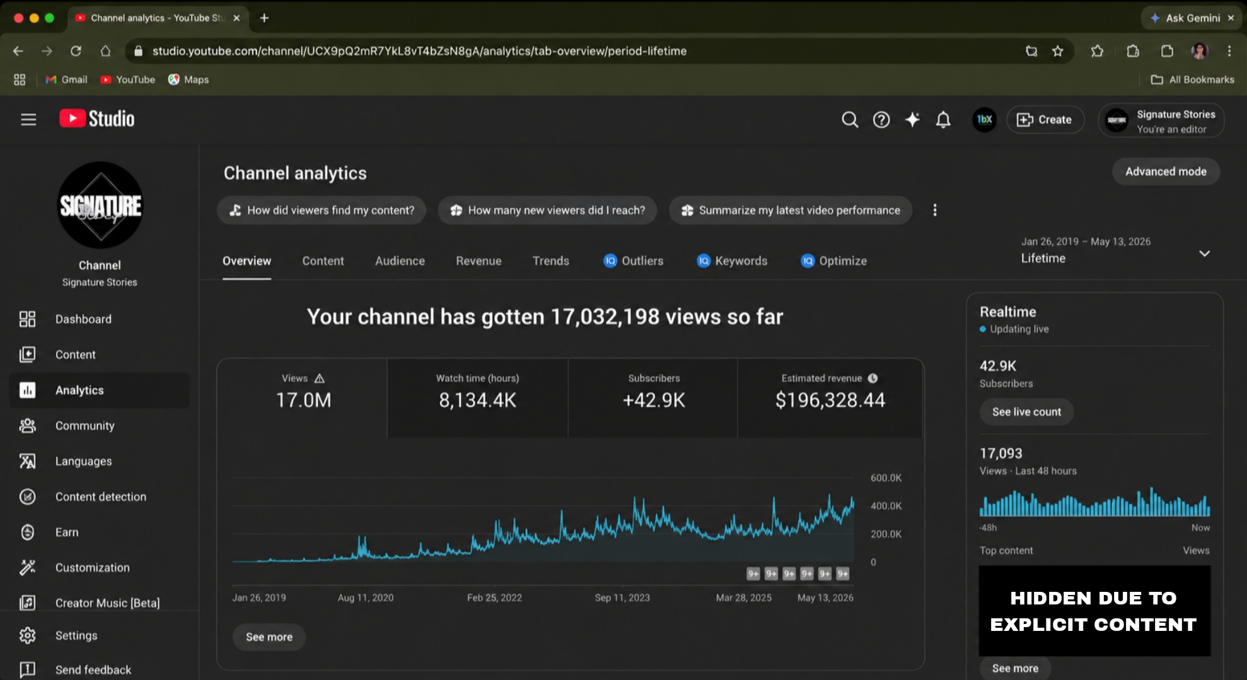Screen dimensions: 1247x680
Task: Bookmark this page with the star icon
Action: tap(1058, 51)
